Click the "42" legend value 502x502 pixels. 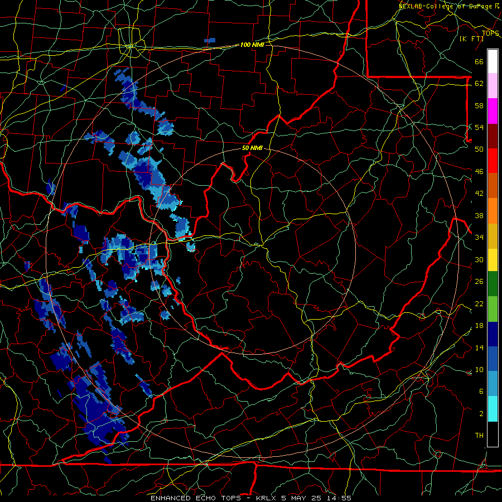[x=479, y=194]
